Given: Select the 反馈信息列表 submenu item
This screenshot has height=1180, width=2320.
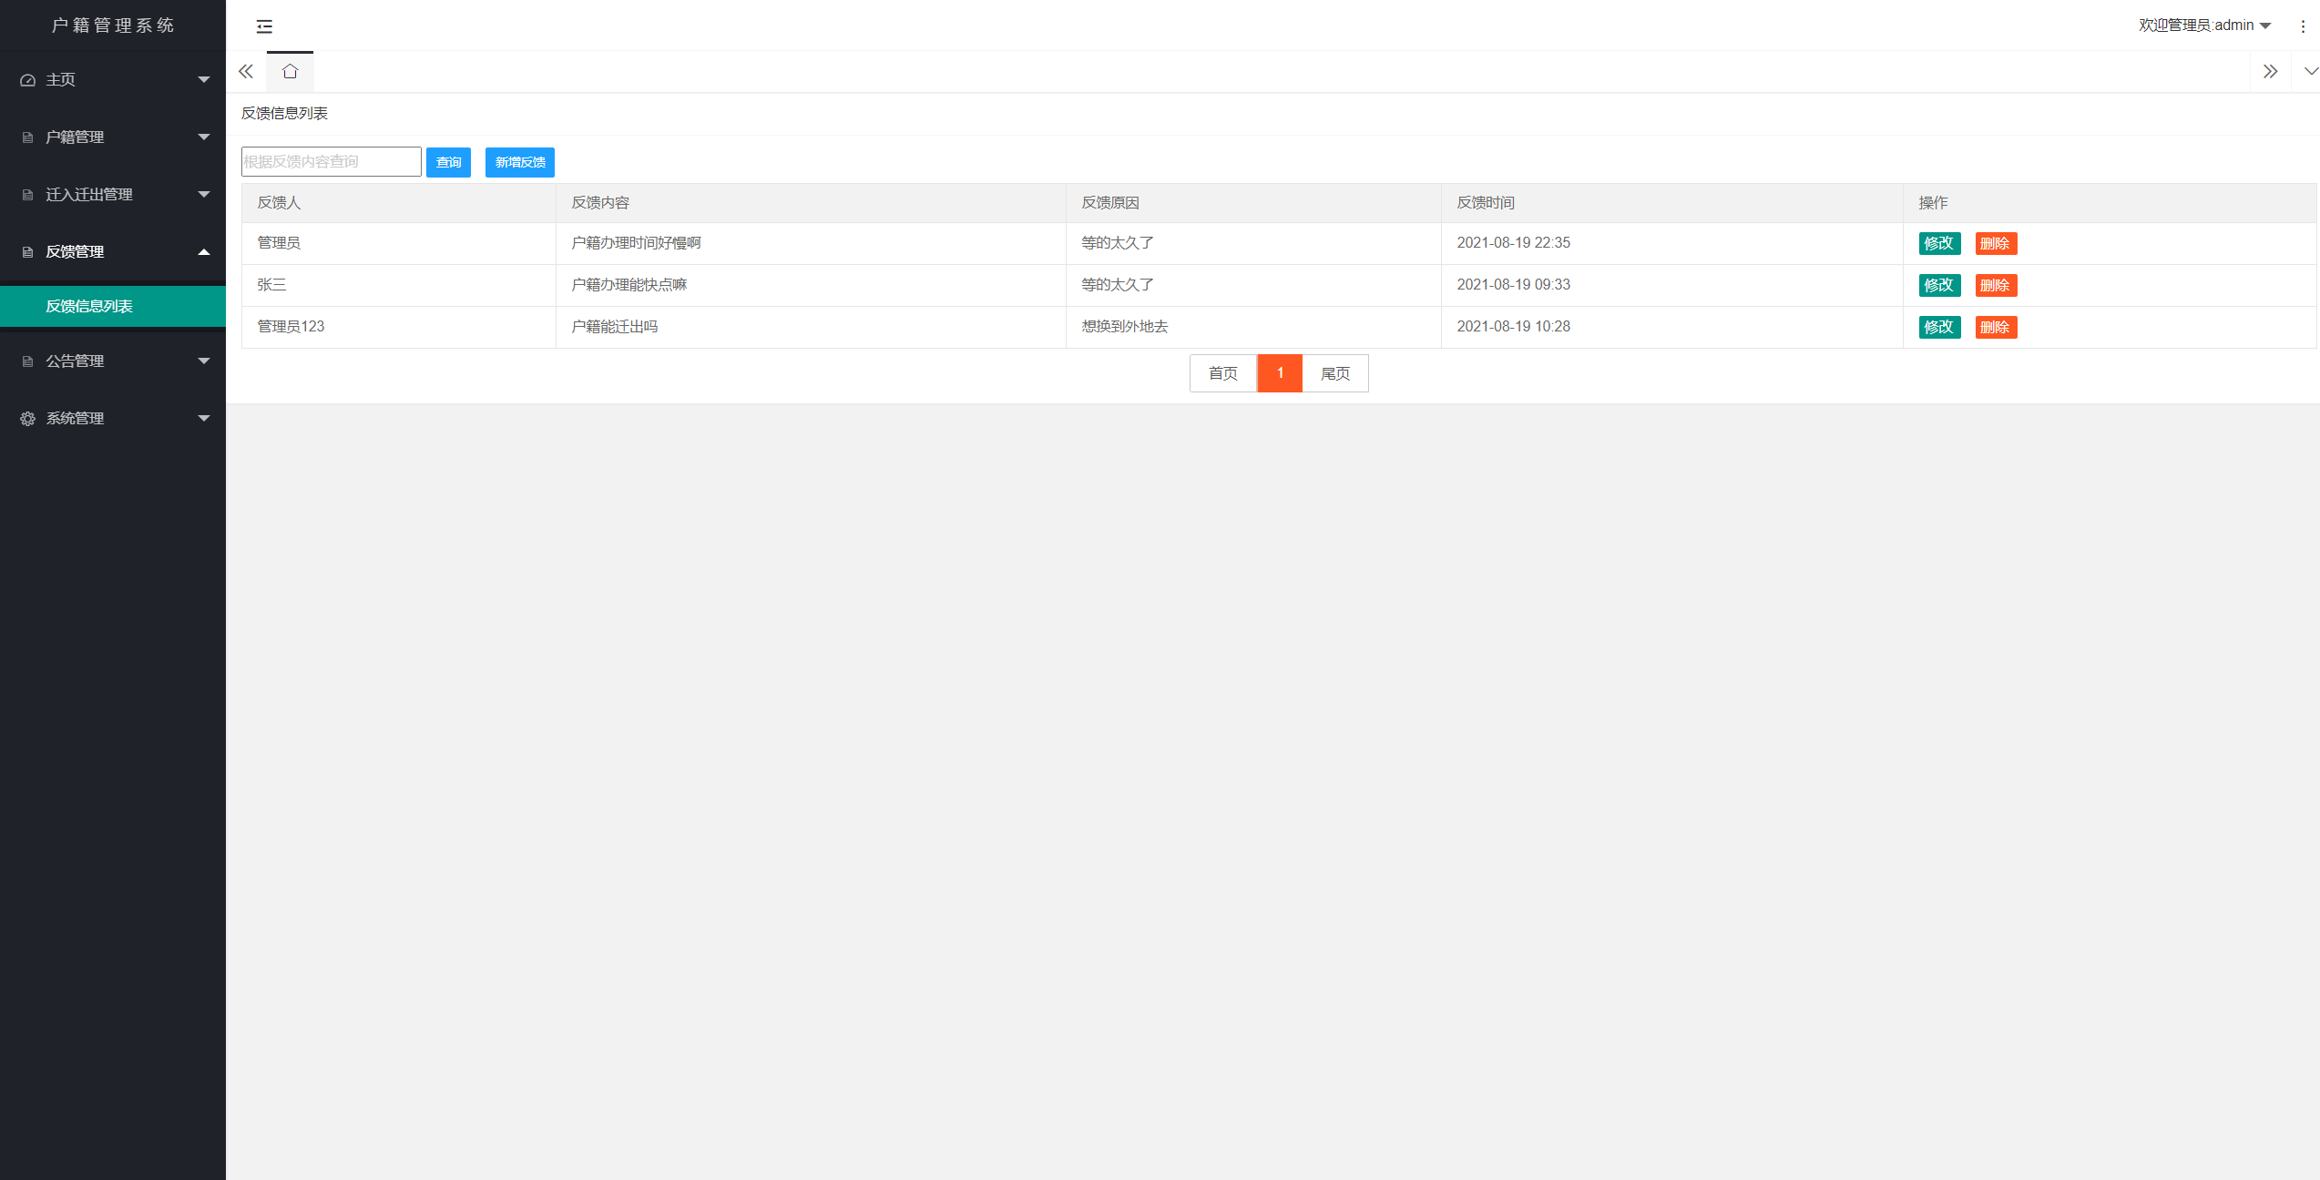Looking at the screenshot, I should pyautogui.click(x=89, y=307).
